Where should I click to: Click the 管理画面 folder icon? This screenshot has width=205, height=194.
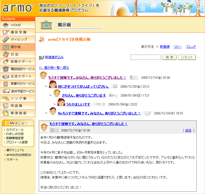tap(6, 113)
